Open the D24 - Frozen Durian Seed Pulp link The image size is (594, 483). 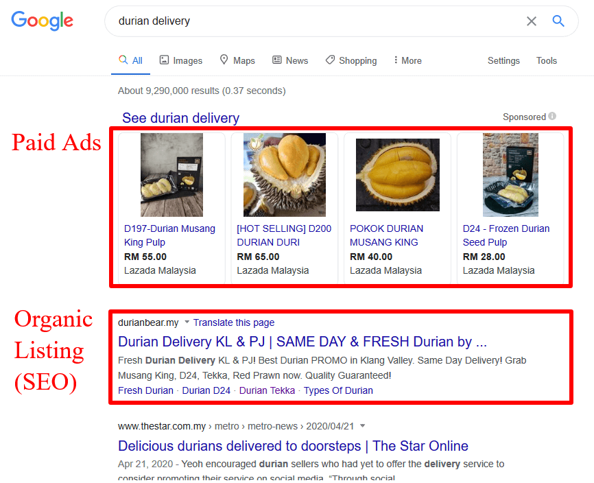(506, 235)
